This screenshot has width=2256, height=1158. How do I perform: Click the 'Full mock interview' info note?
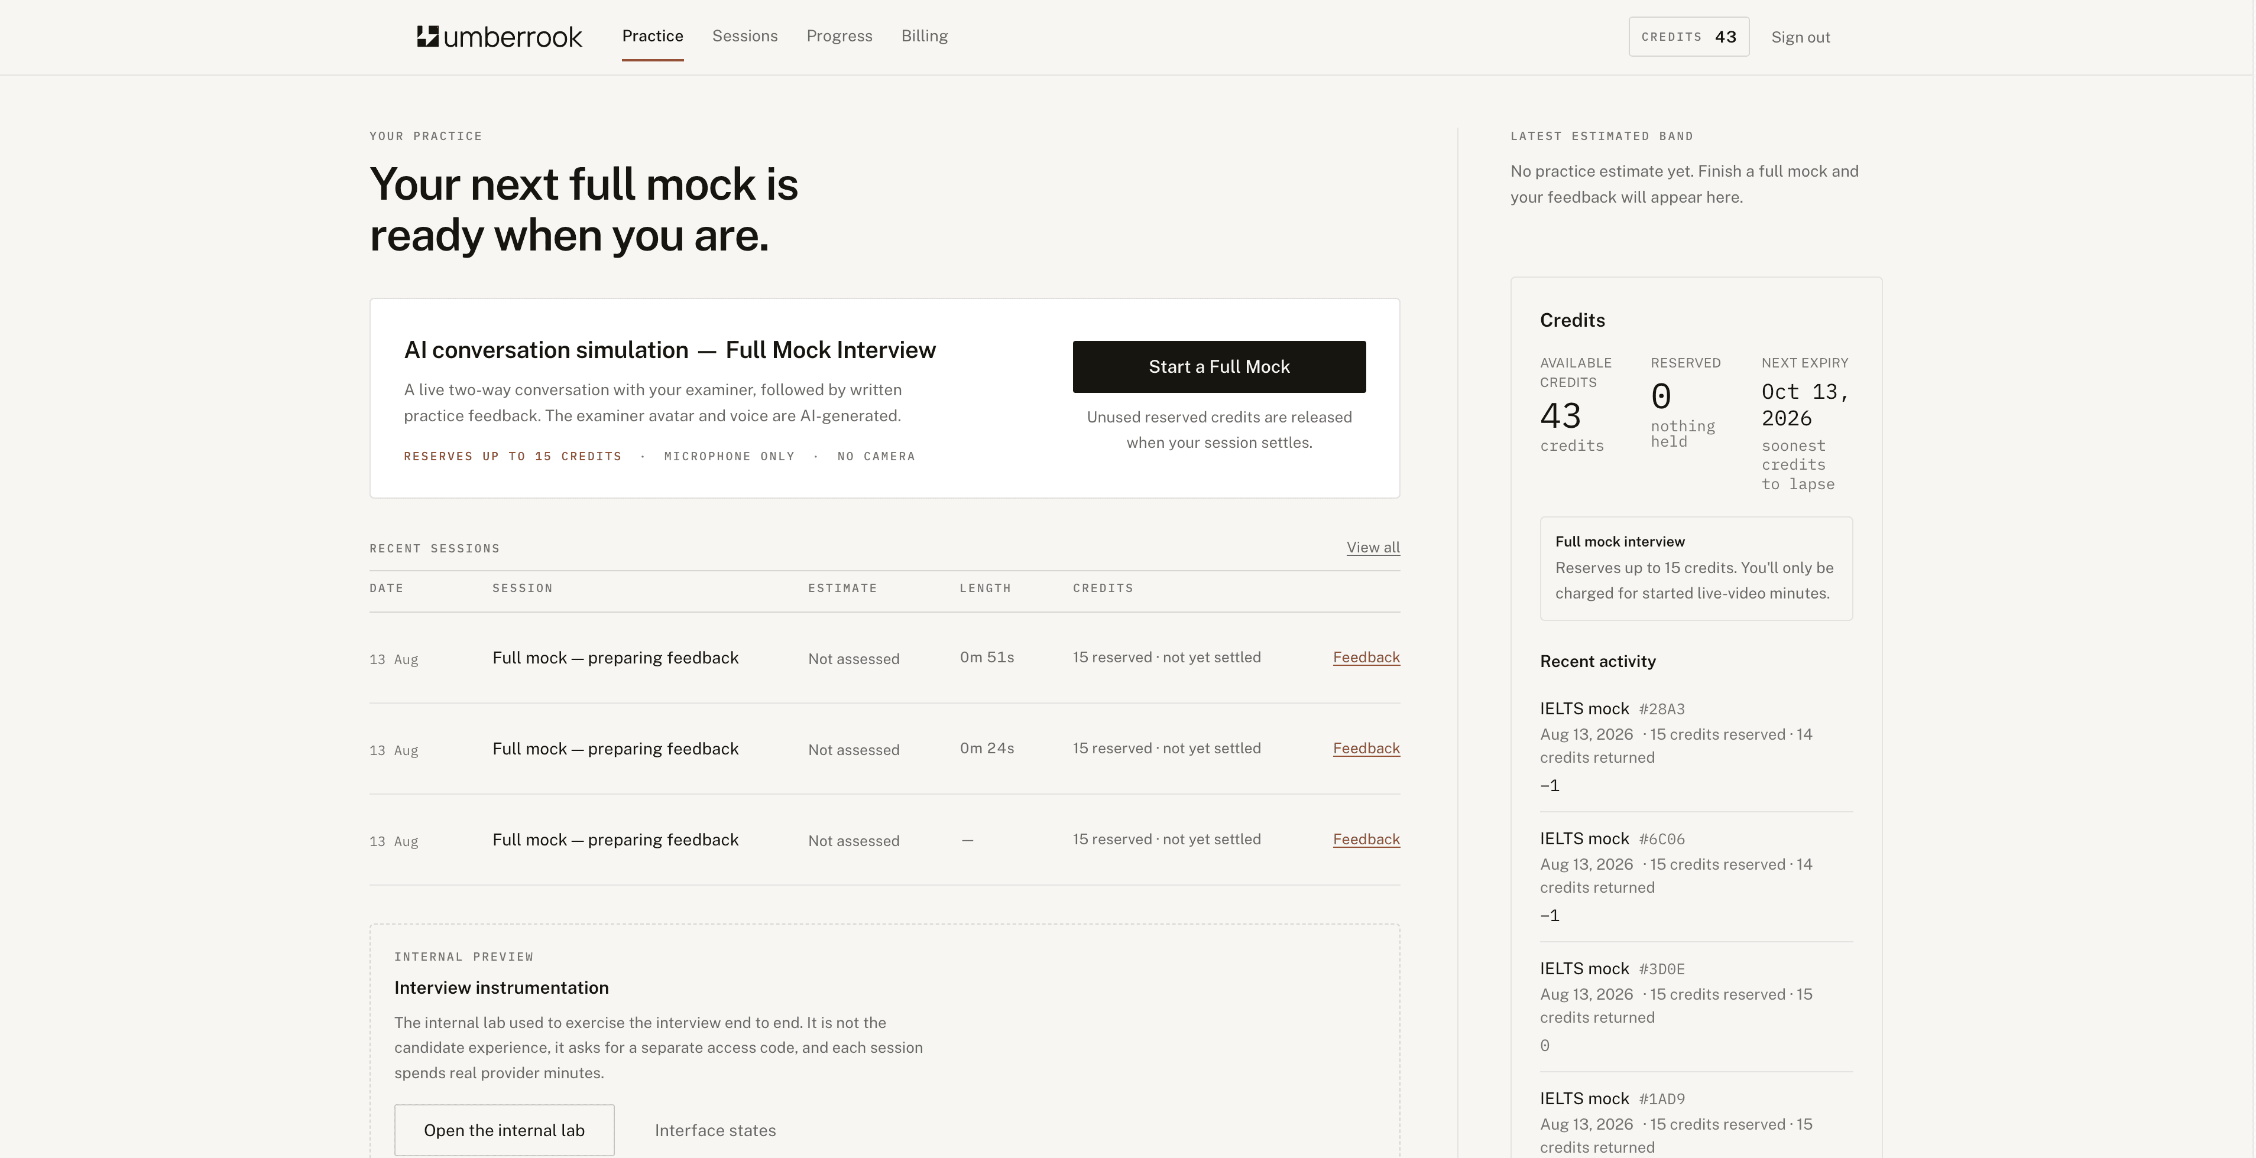pyautogui.click(x=1696, y=568)
